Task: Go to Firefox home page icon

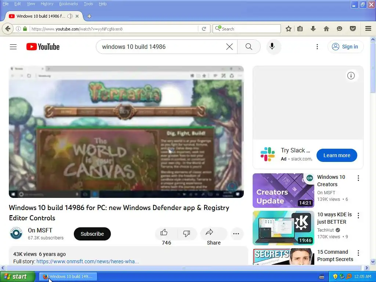Action: [x=326, y=29]
